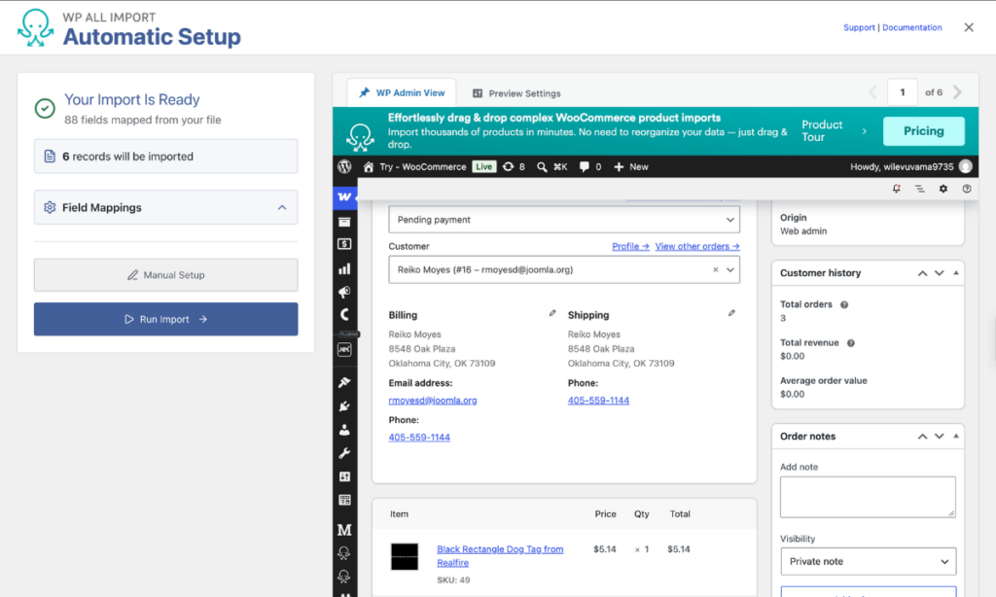Screen dimensions: 996x597
Task: Switch to WP Admin View tab
Action: pyautogui.click(x=402, y=92)
